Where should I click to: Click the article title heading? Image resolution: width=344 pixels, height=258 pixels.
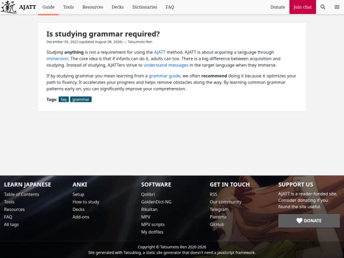click(x=103, y=34)
